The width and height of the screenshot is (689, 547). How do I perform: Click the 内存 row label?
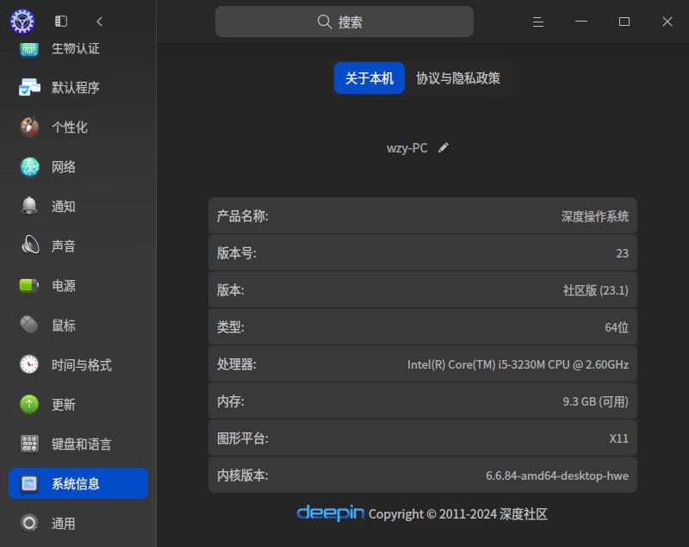(230, 401)
